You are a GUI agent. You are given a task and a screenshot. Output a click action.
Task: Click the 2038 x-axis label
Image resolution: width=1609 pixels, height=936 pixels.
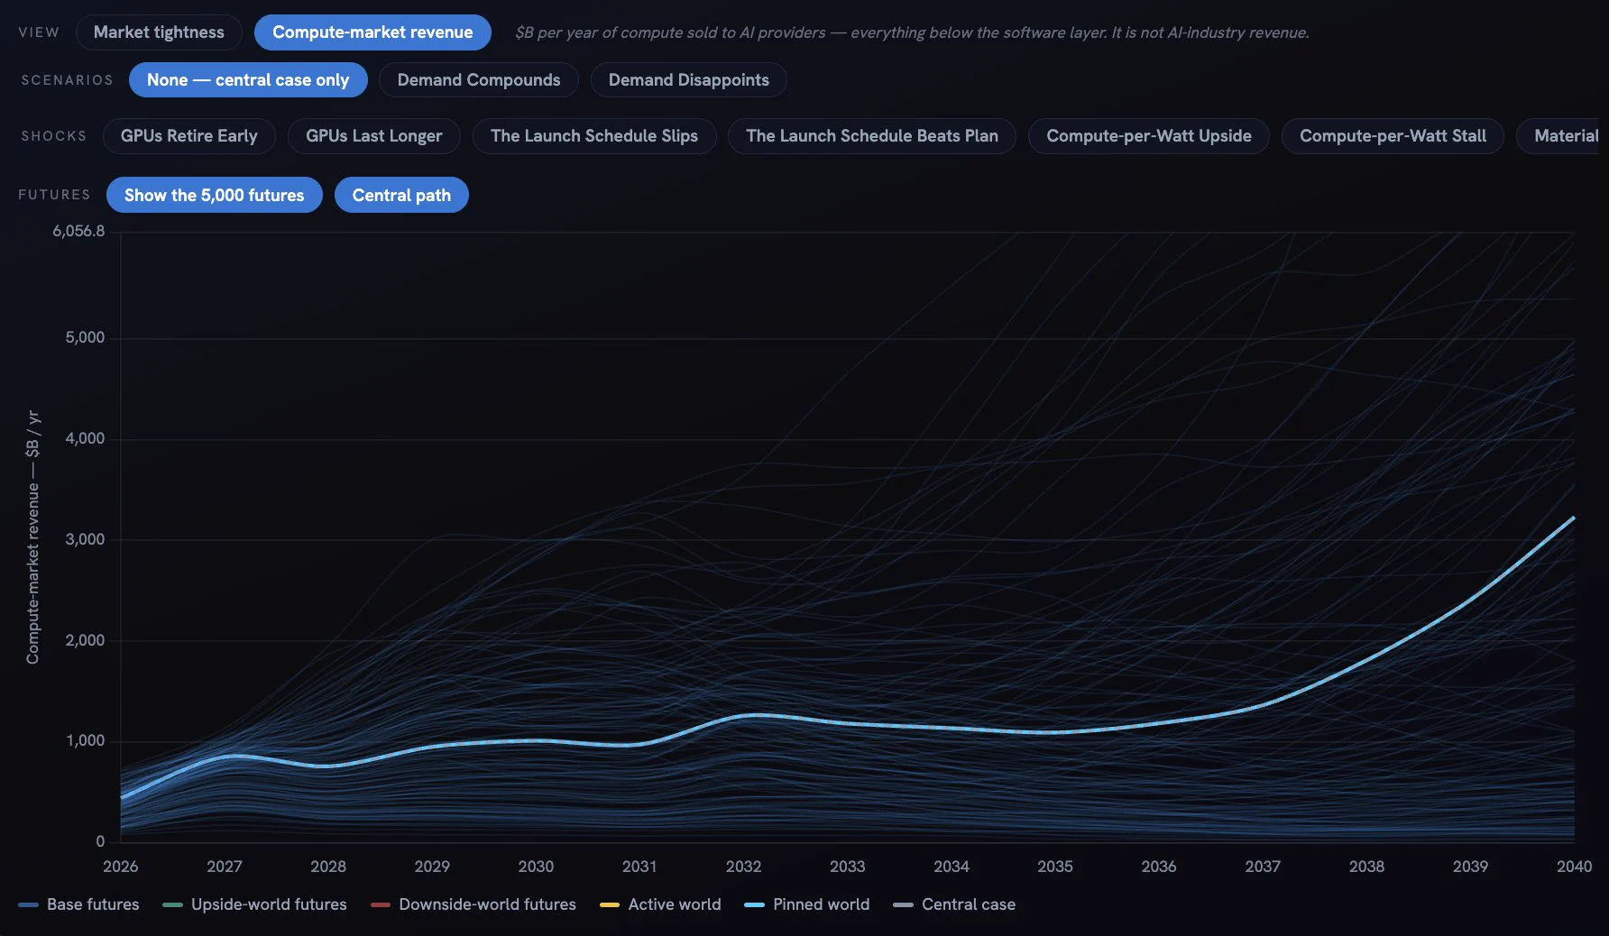click(x=1366, y=867)
